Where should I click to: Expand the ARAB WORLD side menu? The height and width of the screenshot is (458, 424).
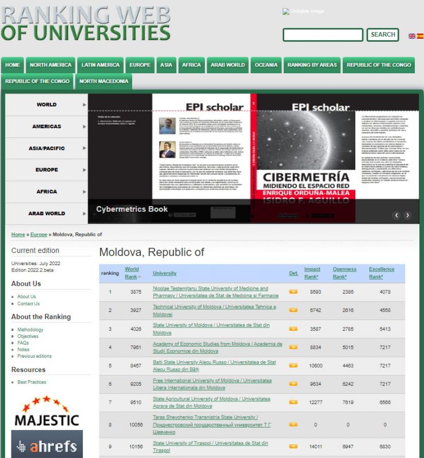(x=47, y=214)
